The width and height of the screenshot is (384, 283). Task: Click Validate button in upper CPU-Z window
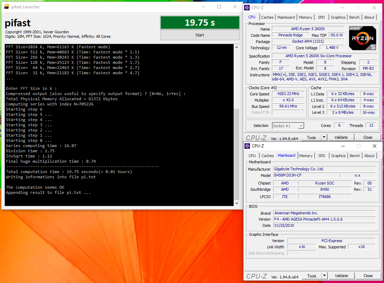coord(341,137)
